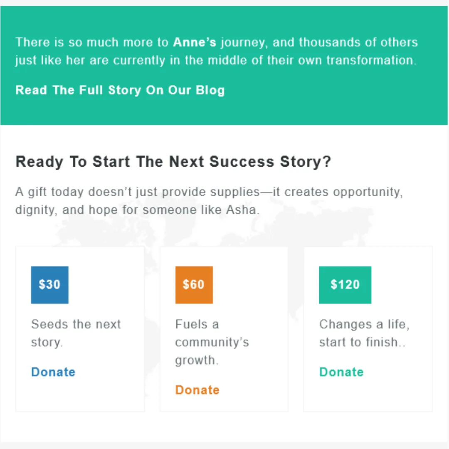449x449 pixels.
Task: Click the bold name 'Anne's' in the banner
Action: point(195,42)
